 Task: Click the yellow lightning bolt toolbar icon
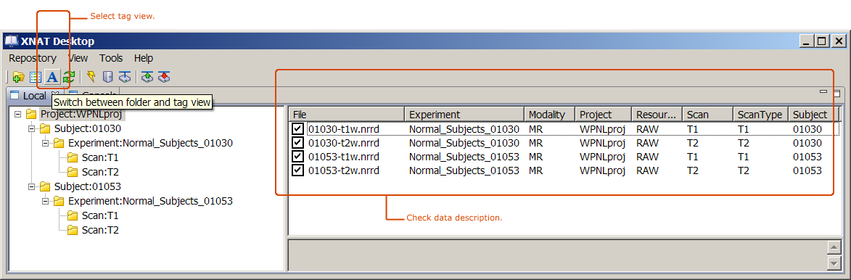[x=91, y=77]
